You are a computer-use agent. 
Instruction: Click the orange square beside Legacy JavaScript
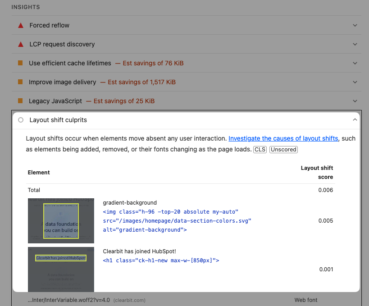(x=20, y=101)
